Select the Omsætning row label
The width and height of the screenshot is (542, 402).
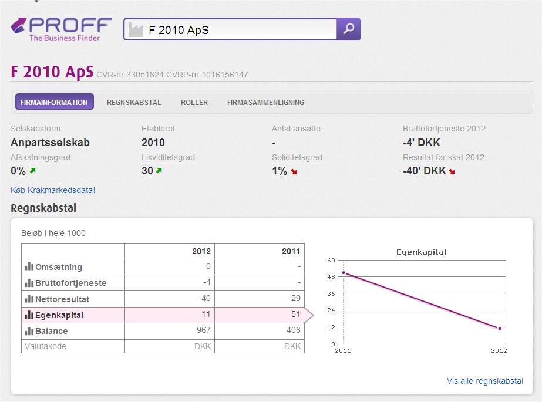coord(59,267)
